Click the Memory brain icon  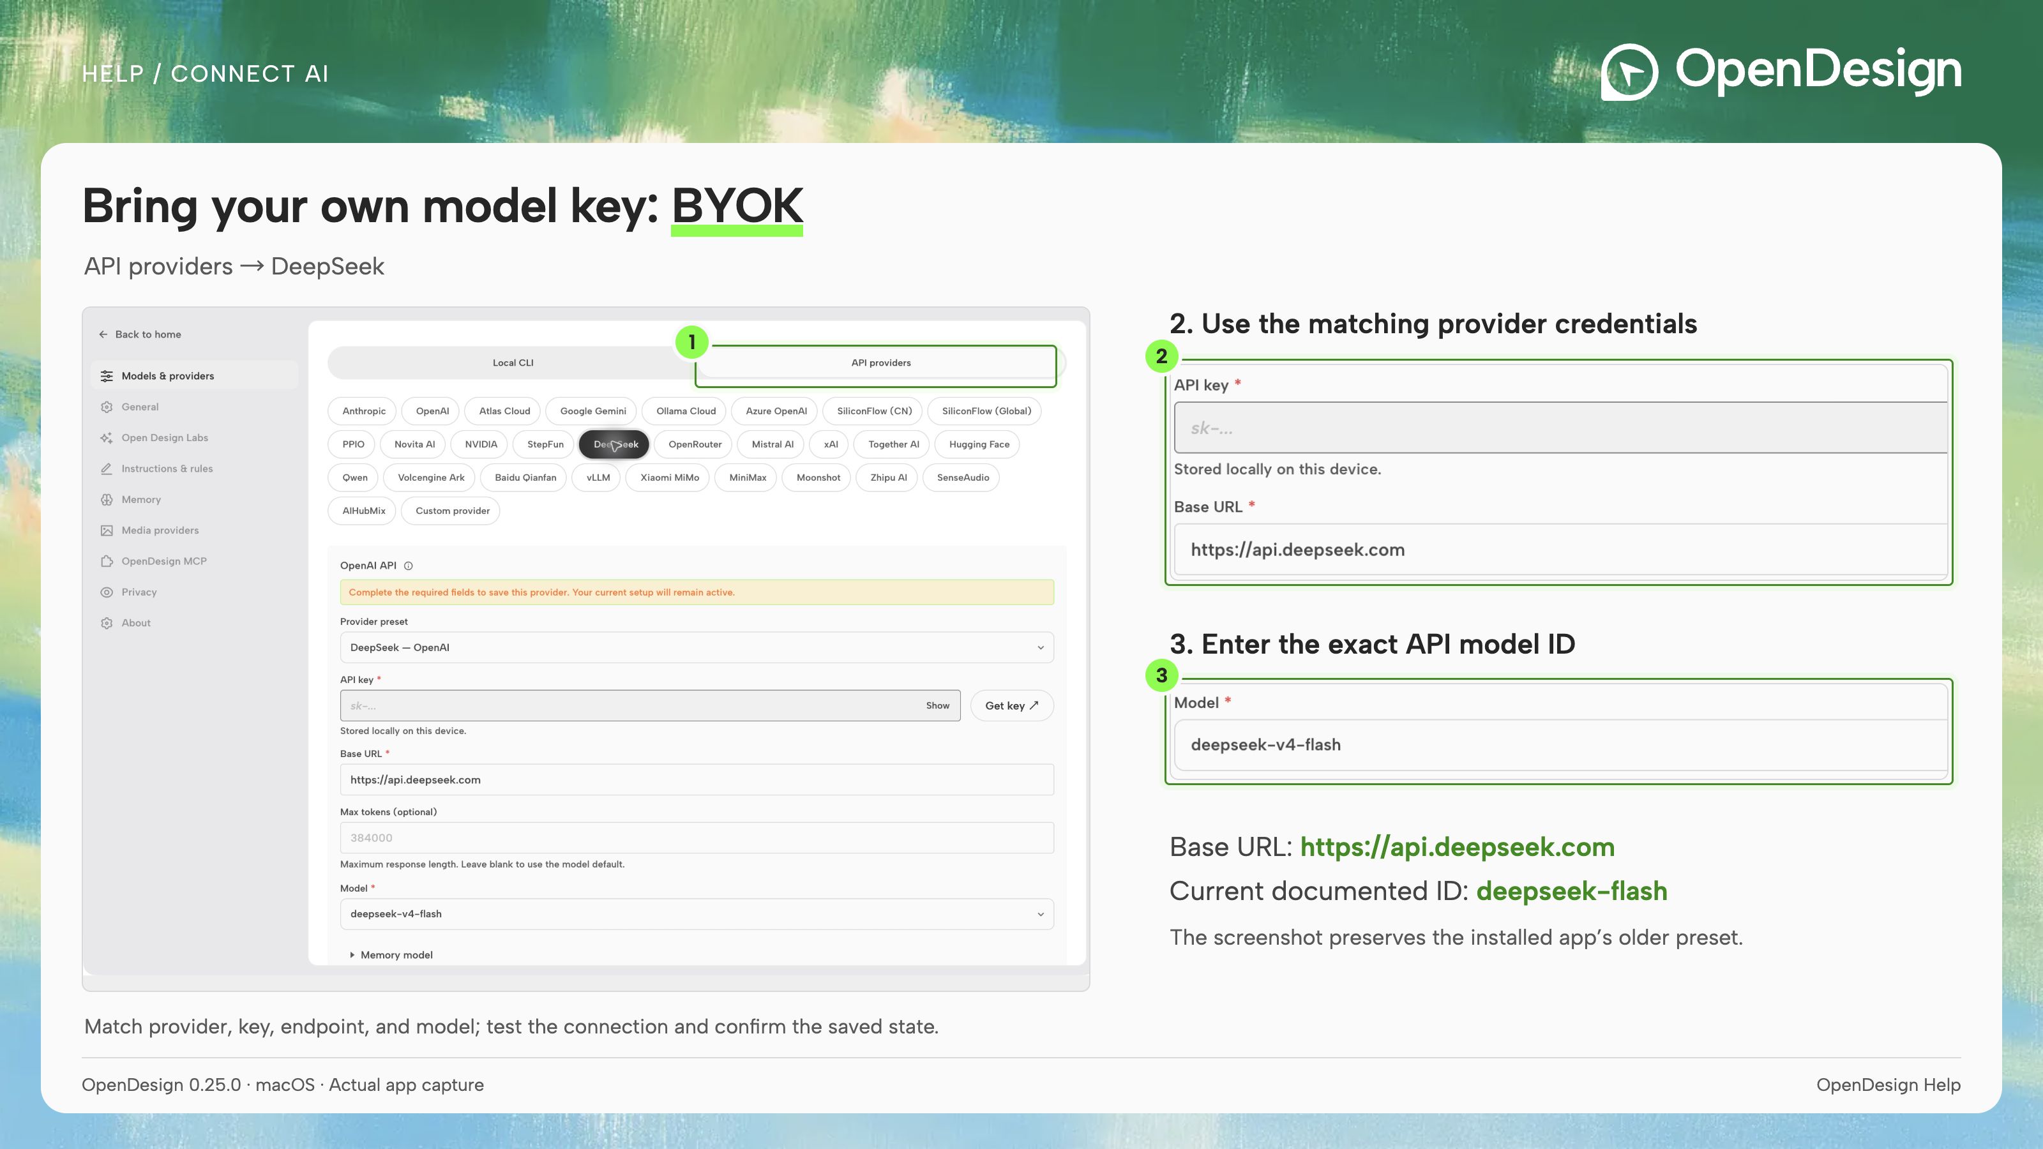click(x=106, y=500)
